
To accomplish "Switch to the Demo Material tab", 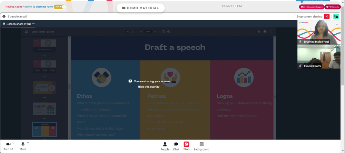I will [x=140, y=8].
